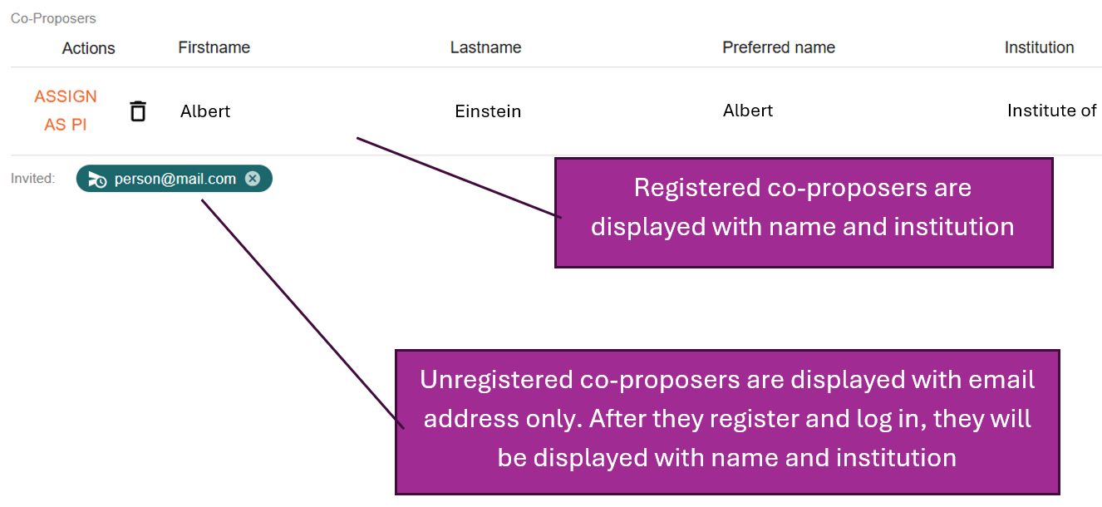Click the Lastname column header
The height and width of the screenshot is (507, 1102).
485,47
